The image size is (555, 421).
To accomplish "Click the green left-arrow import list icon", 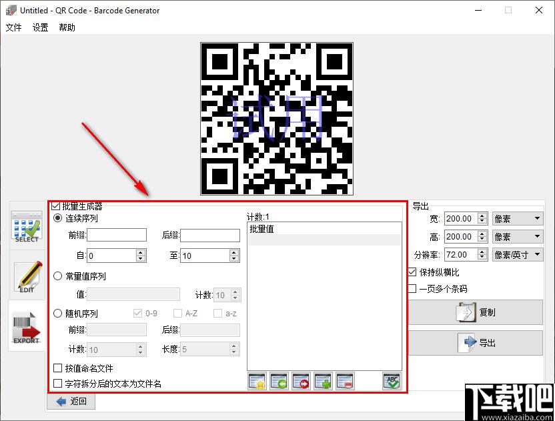I will [279, 382].
